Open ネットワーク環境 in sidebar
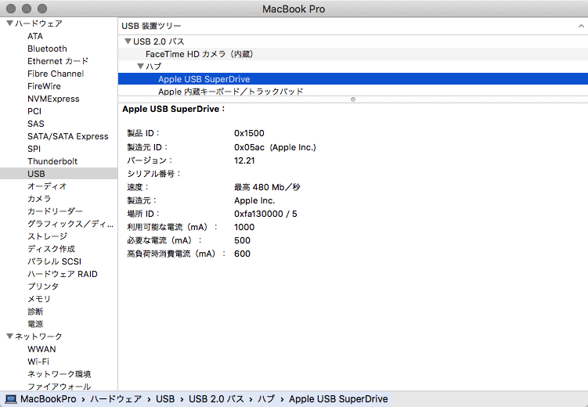Screen dimensions: 588x407 coord(60,374)
